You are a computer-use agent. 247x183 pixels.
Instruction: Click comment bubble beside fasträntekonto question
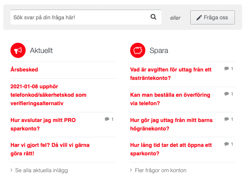point(226,69)
